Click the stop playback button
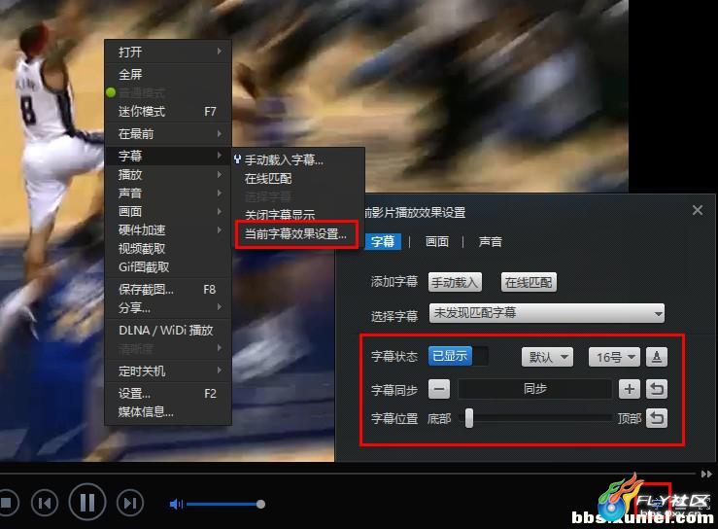 click(x=7, y=503)
